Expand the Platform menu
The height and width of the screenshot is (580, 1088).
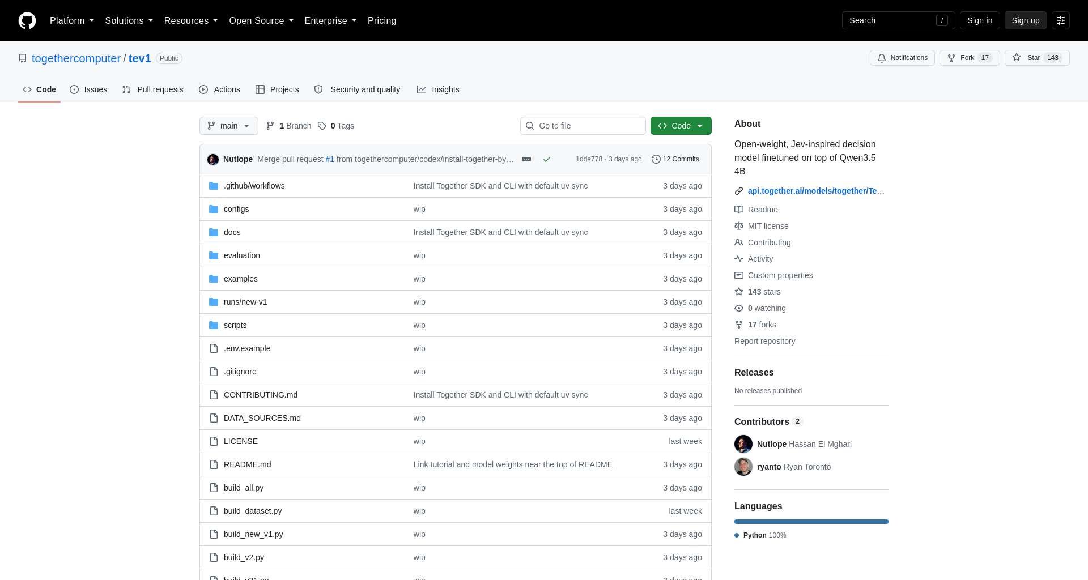[71, 20]
